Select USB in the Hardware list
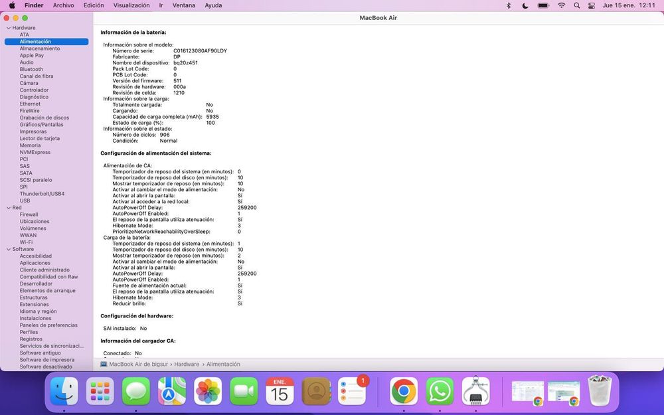 pyautogui.click(x=25, y=201)
